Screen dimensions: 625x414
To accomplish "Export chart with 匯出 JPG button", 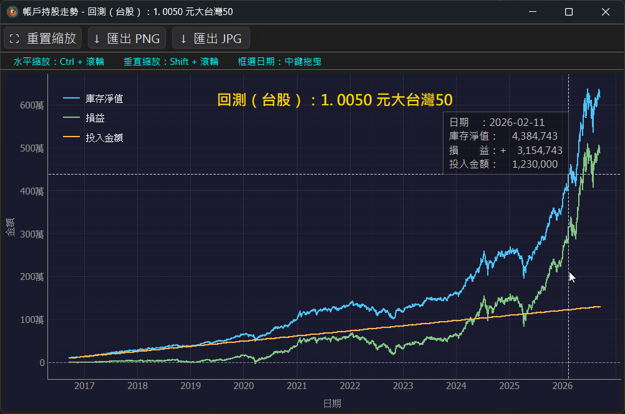I will [x=211, y=38].
